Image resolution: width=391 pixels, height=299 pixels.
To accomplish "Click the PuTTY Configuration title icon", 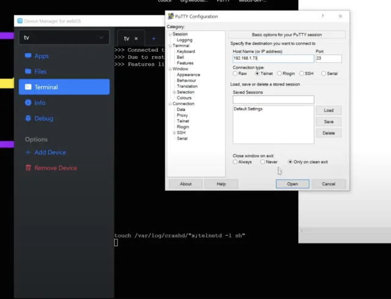I will click(x=170, y=16).
